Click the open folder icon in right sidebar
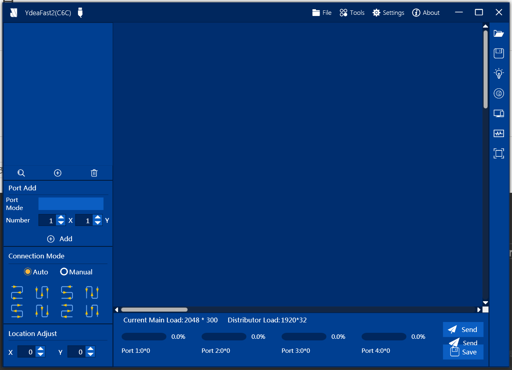The image size is (512, 370). tap(498, 34)
